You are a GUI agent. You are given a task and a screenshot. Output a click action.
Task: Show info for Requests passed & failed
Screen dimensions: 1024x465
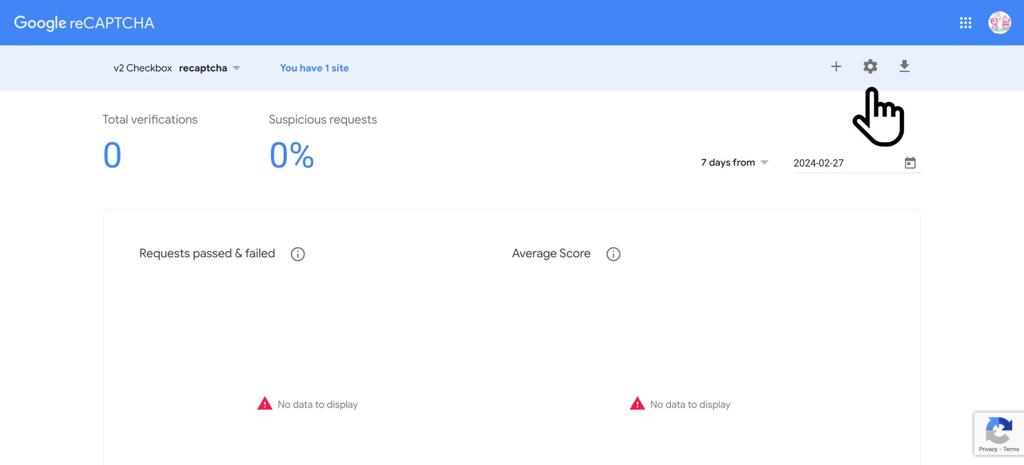[298, 254]
